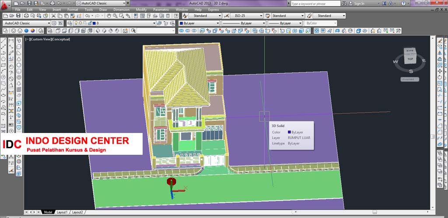Select the Polygon draw tool
The width and height of the screenshot is (448, 218).
click(3, 59)
